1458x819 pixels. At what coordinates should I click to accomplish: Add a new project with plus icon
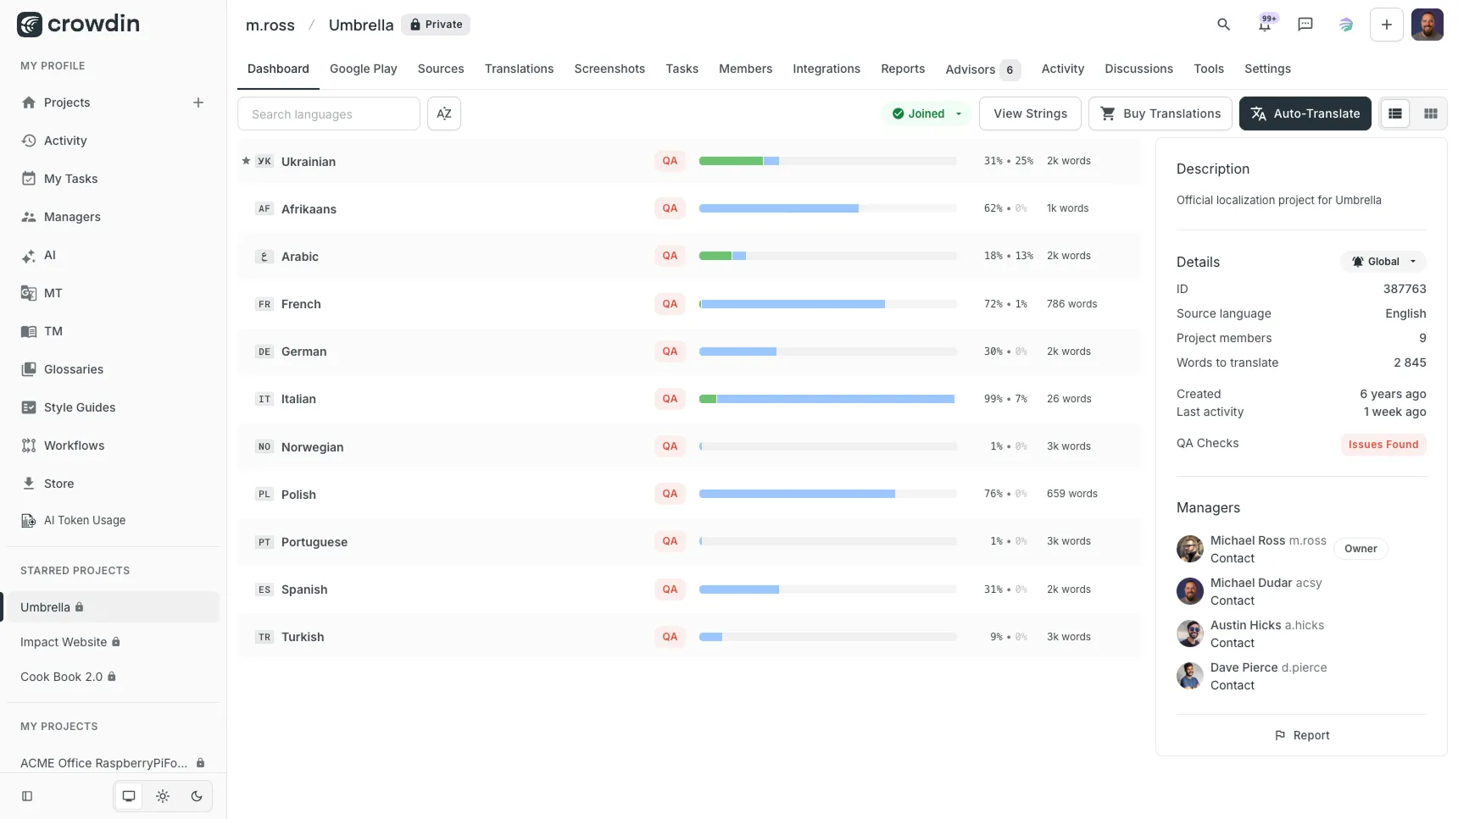198,102
